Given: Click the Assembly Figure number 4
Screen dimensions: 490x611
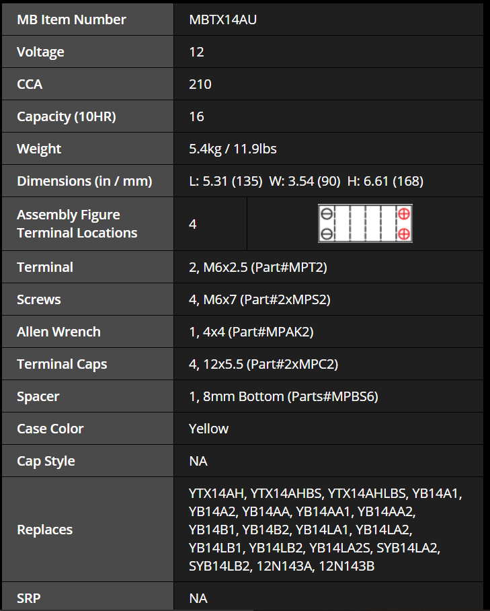Looking at the screenshot, I should click(x=192, y=224).
